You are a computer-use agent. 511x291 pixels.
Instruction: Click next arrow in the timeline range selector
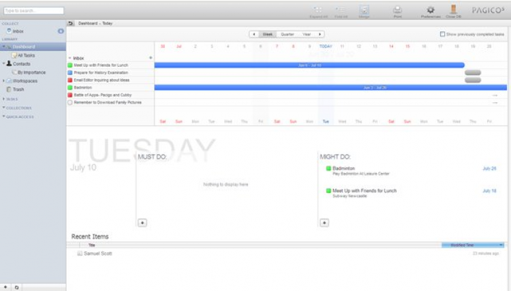[320, 34]
